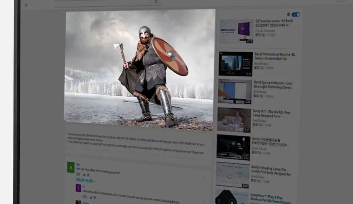This screenshot has height=204, width=353.
Task: Click the Viking warrior video player
Action: [140, 70]
